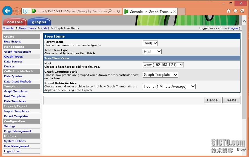Click (Edit) breadcrumb link
This screenshot has height=157, width=249.
coord(45,28)
